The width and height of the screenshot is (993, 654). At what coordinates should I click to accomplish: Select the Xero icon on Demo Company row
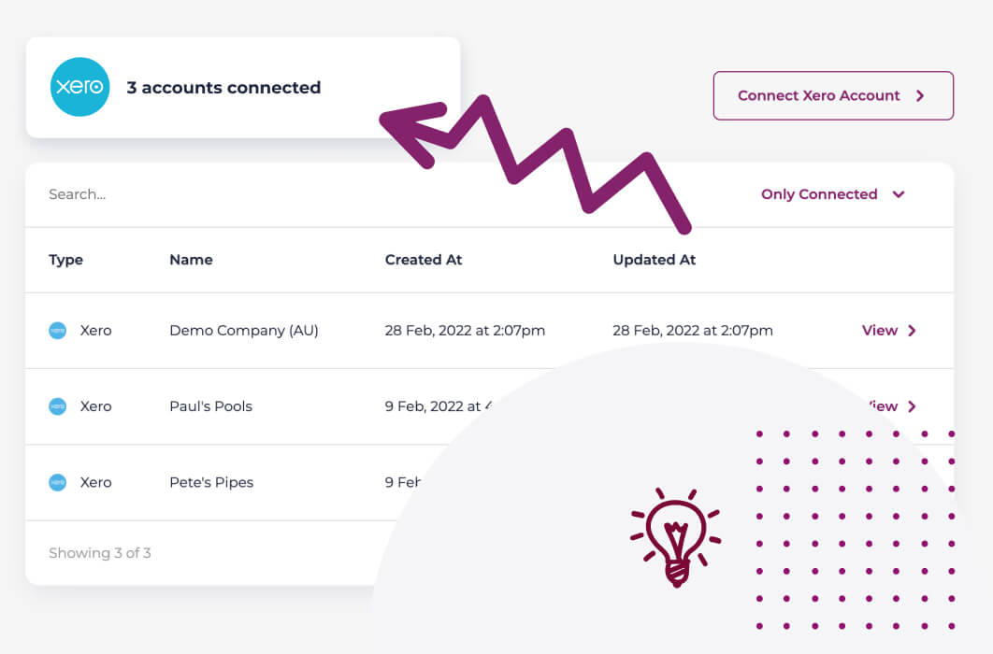tap(58, 330)
